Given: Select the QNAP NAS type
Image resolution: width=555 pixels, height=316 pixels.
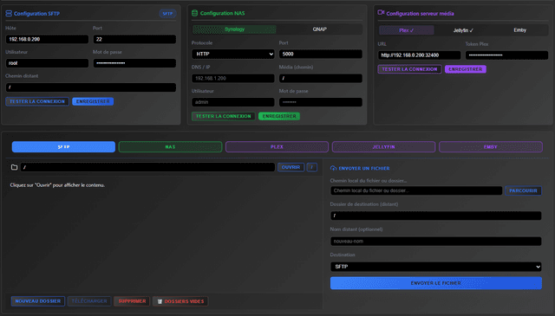Looking at the screenshot, I should click(x=319, y=29).
